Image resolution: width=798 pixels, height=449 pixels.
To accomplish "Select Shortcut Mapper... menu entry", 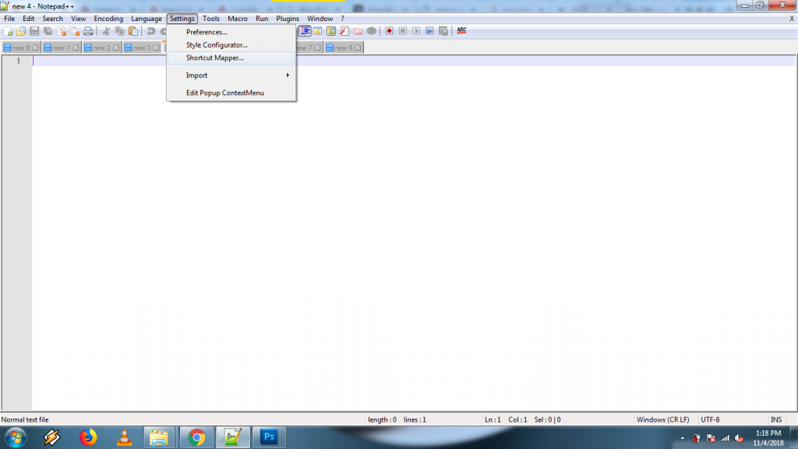I will tap(231, 58).
